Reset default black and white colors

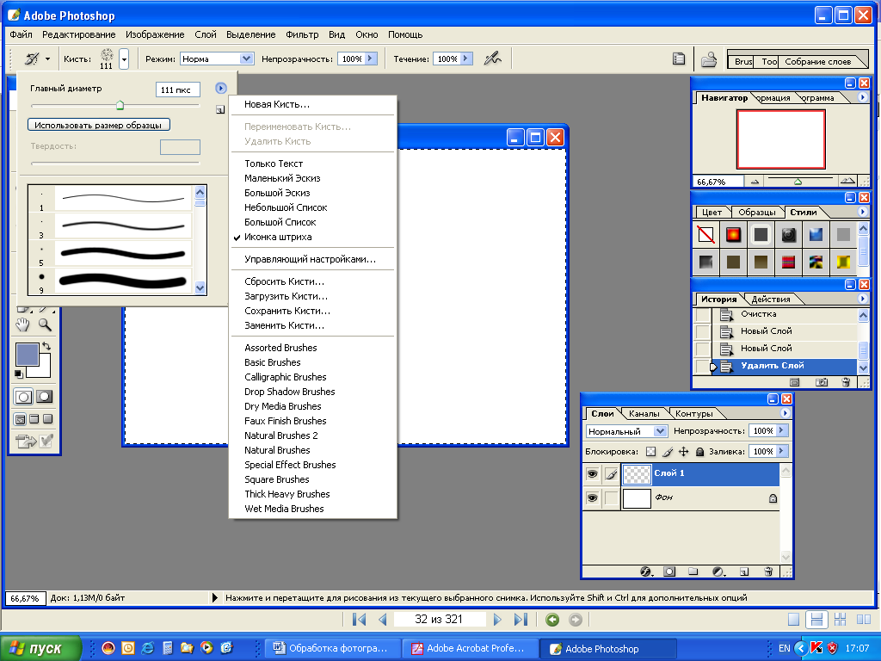[19, 374]
